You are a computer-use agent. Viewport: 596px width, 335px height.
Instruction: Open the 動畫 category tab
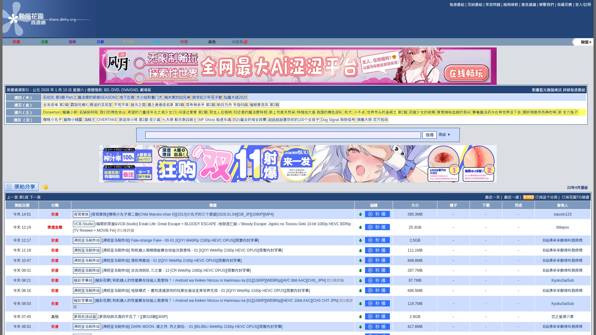click(16, 42)
